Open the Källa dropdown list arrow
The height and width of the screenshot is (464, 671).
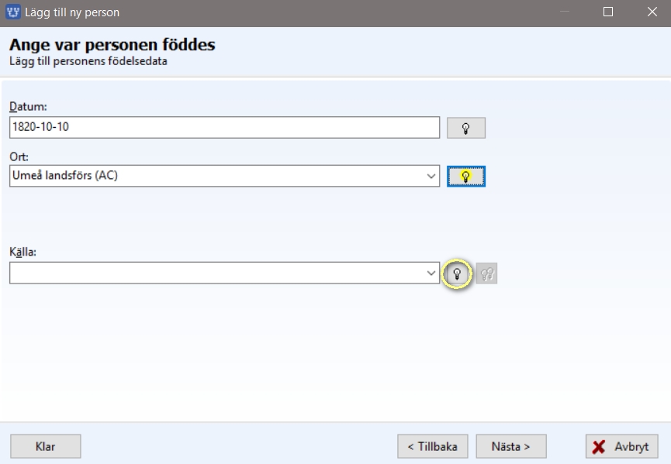point(431,273)
